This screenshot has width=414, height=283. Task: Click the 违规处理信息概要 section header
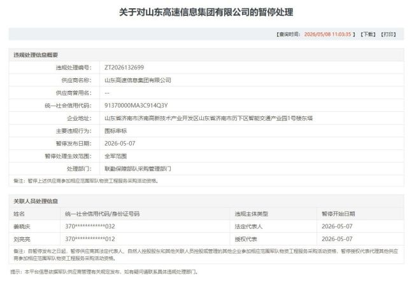(36, 55)
